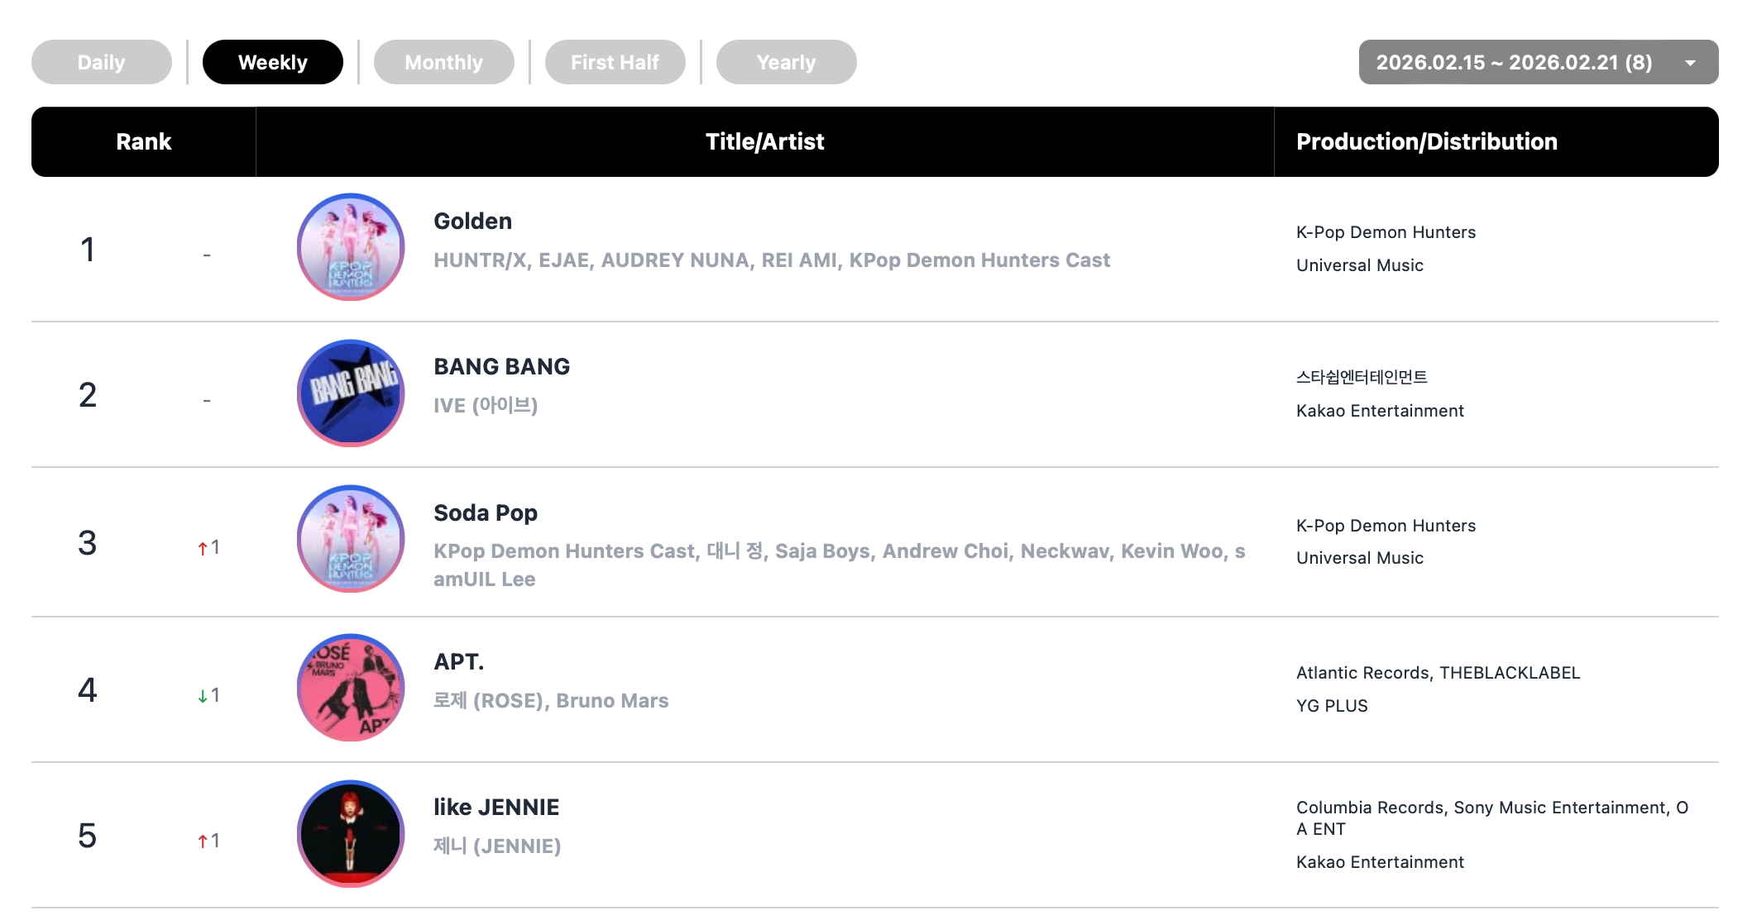The height and width of the screenshot is (920, 1757).
Task: Open the Soda Pop album cover thumbnail
Action: (x=351, y=539)
